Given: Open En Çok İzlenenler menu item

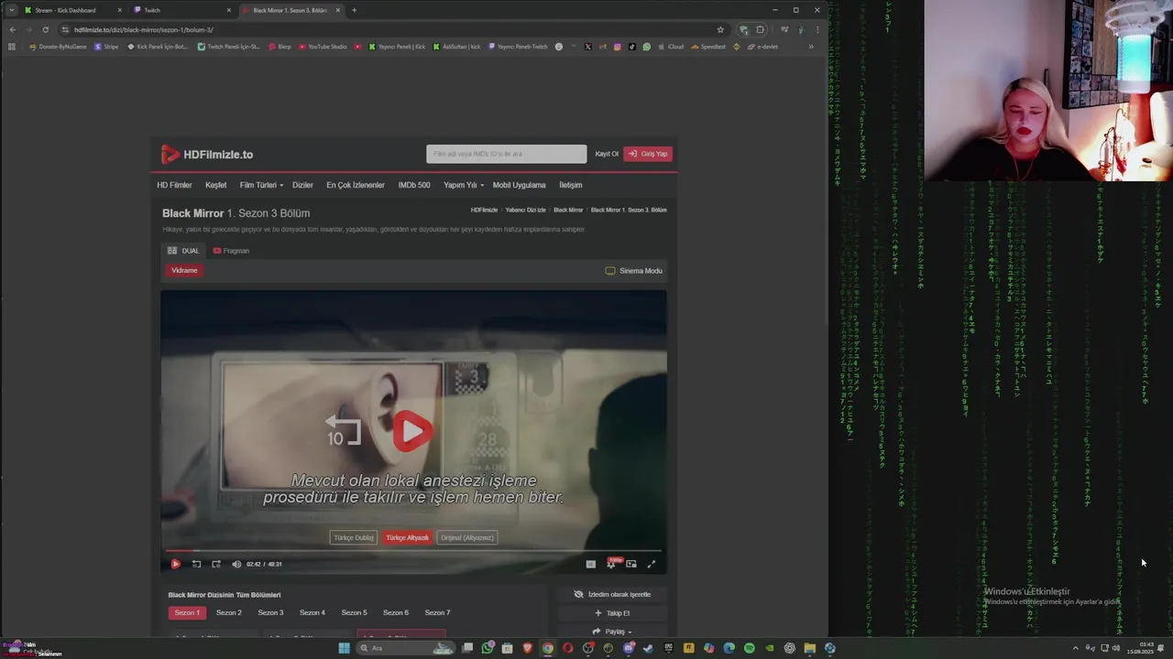Looking at the screenshot, I should pos(356,185).
